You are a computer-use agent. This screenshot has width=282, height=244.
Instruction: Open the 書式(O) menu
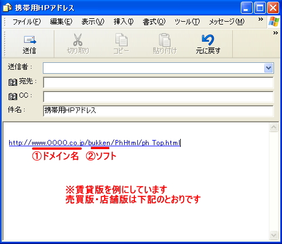(154, 22)
